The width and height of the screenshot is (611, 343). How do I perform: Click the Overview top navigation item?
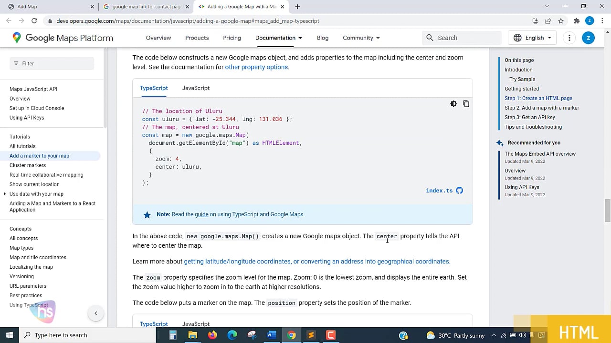pyautogui.click(x=158, y=38)
